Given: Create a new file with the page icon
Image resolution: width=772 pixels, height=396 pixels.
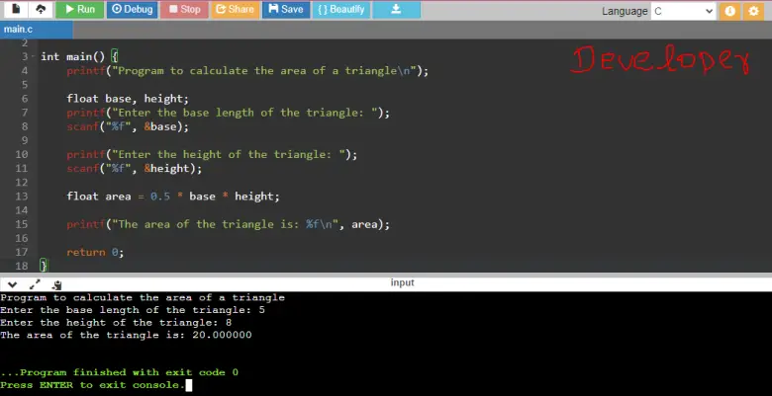Looking at the screenshot, I should tap(16, 9).
